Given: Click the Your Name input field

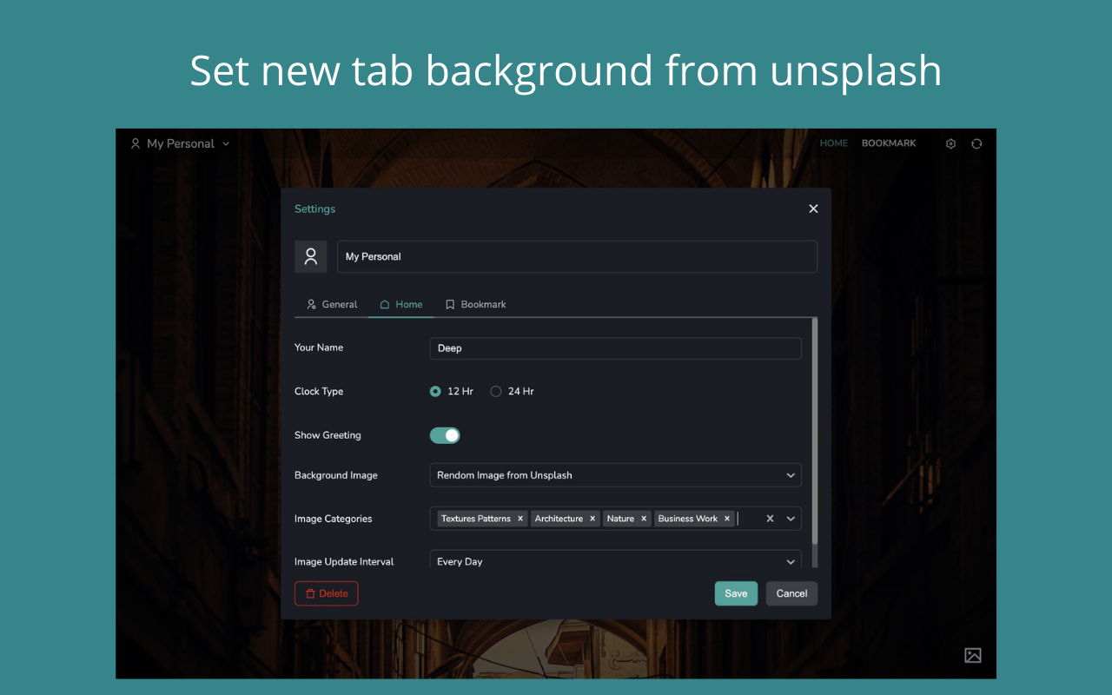Looking at the screenshot, I should coord(615,347).
